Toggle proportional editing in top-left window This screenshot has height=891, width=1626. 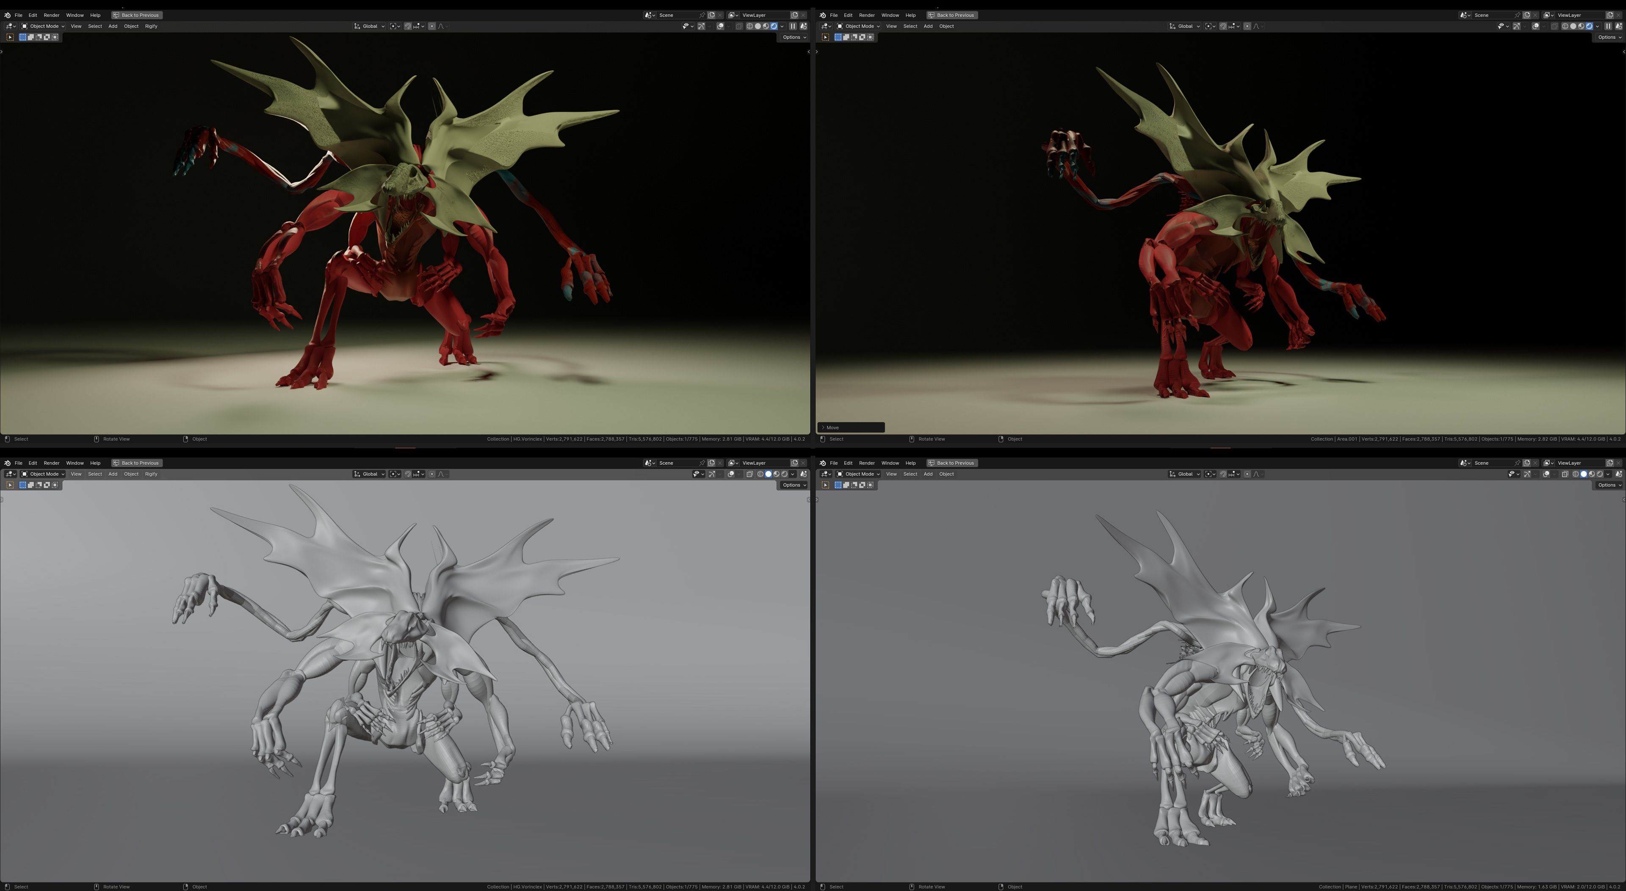tap(432, 26)
